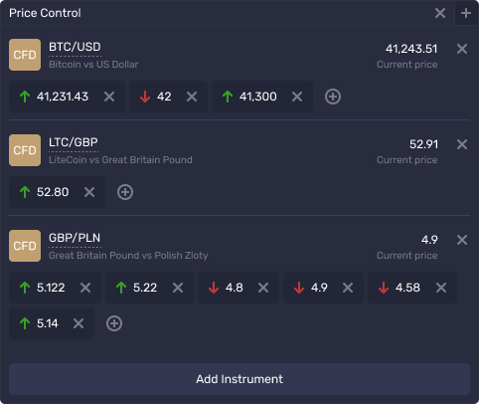Delete the 4.8 price alert
The image size is (479, 404).
(263, 288)
